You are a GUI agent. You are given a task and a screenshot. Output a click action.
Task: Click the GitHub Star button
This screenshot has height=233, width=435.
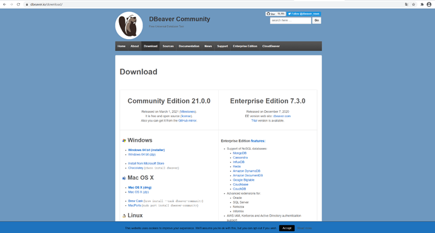pos(275,14)
